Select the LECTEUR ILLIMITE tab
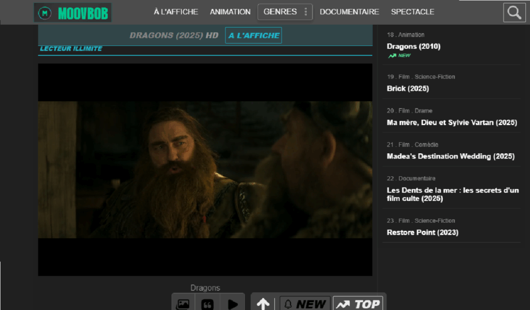 point(71,49)
